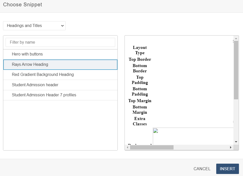Click the preview scroll down arrow
The width and height of the screenshot is (243, 176).
(236, 142)
